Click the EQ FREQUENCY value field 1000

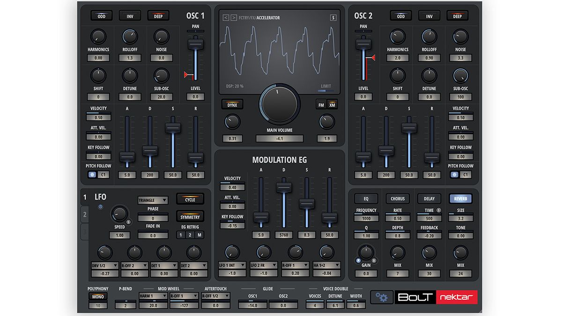[366, 219]
